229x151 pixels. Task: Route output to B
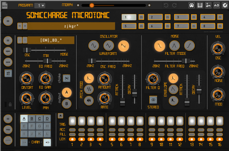[x=67, y=104]
